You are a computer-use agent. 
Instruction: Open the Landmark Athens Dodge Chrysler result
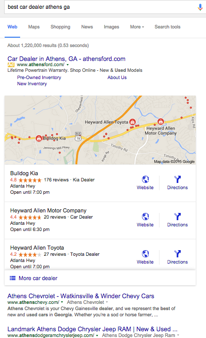pos(92,329)
